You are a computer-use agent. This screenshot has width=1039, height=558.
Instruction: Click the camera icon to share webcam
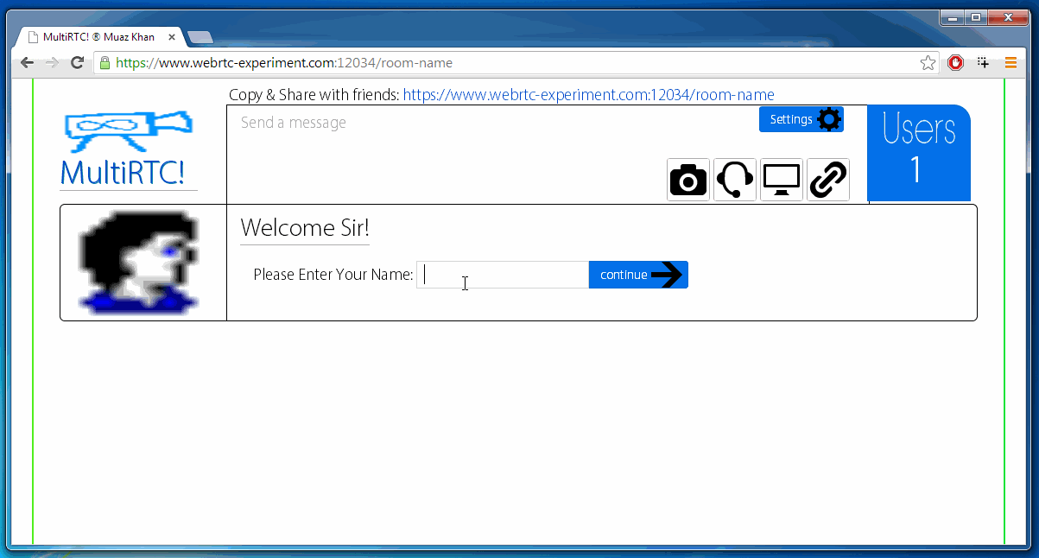tap(688, 180)
